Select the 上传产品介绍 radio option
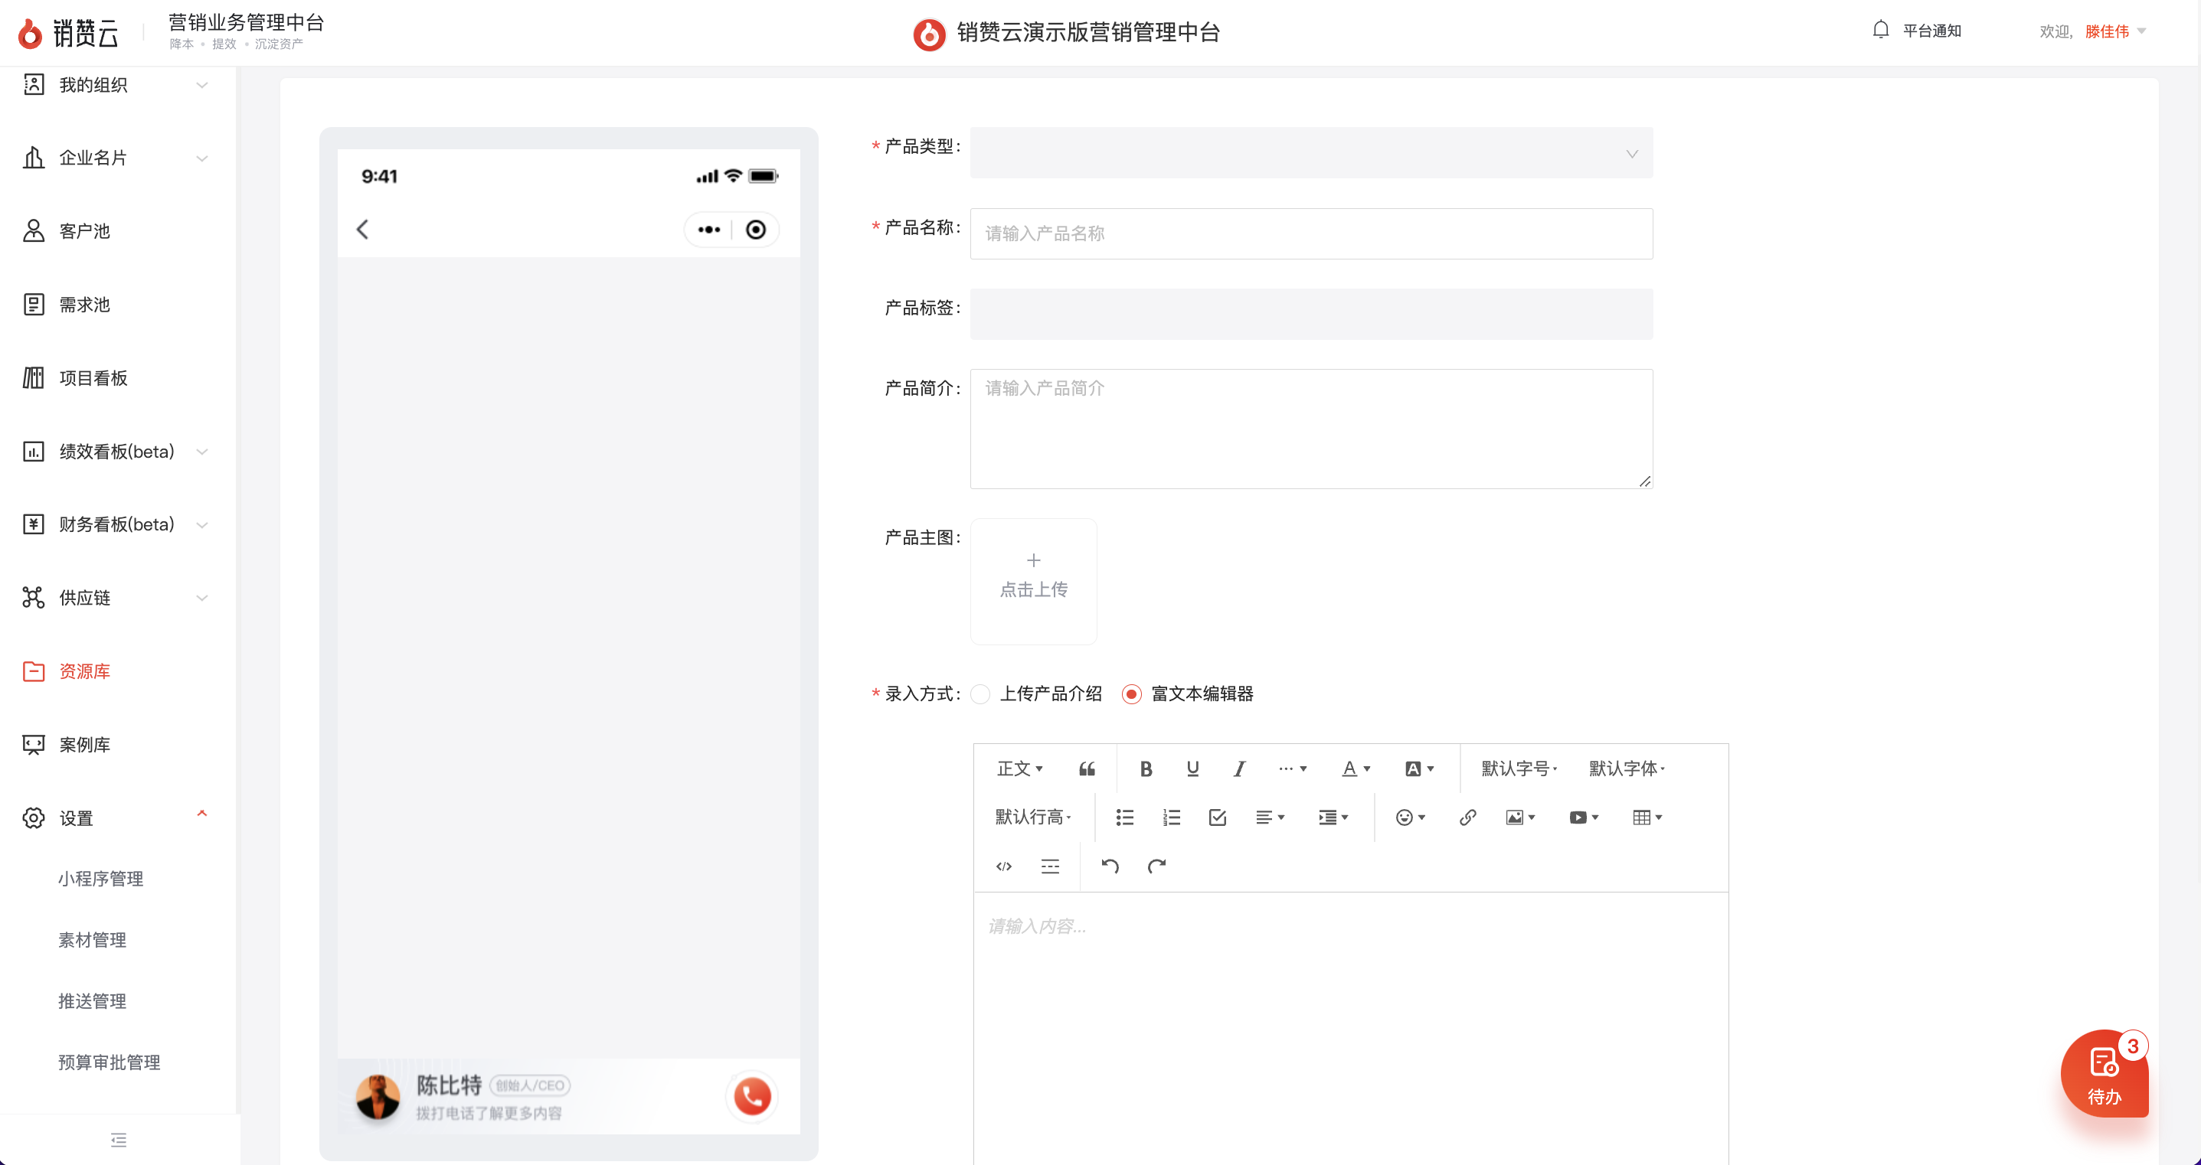This screenshot has height=1165, width=2201. pos(981,693)
